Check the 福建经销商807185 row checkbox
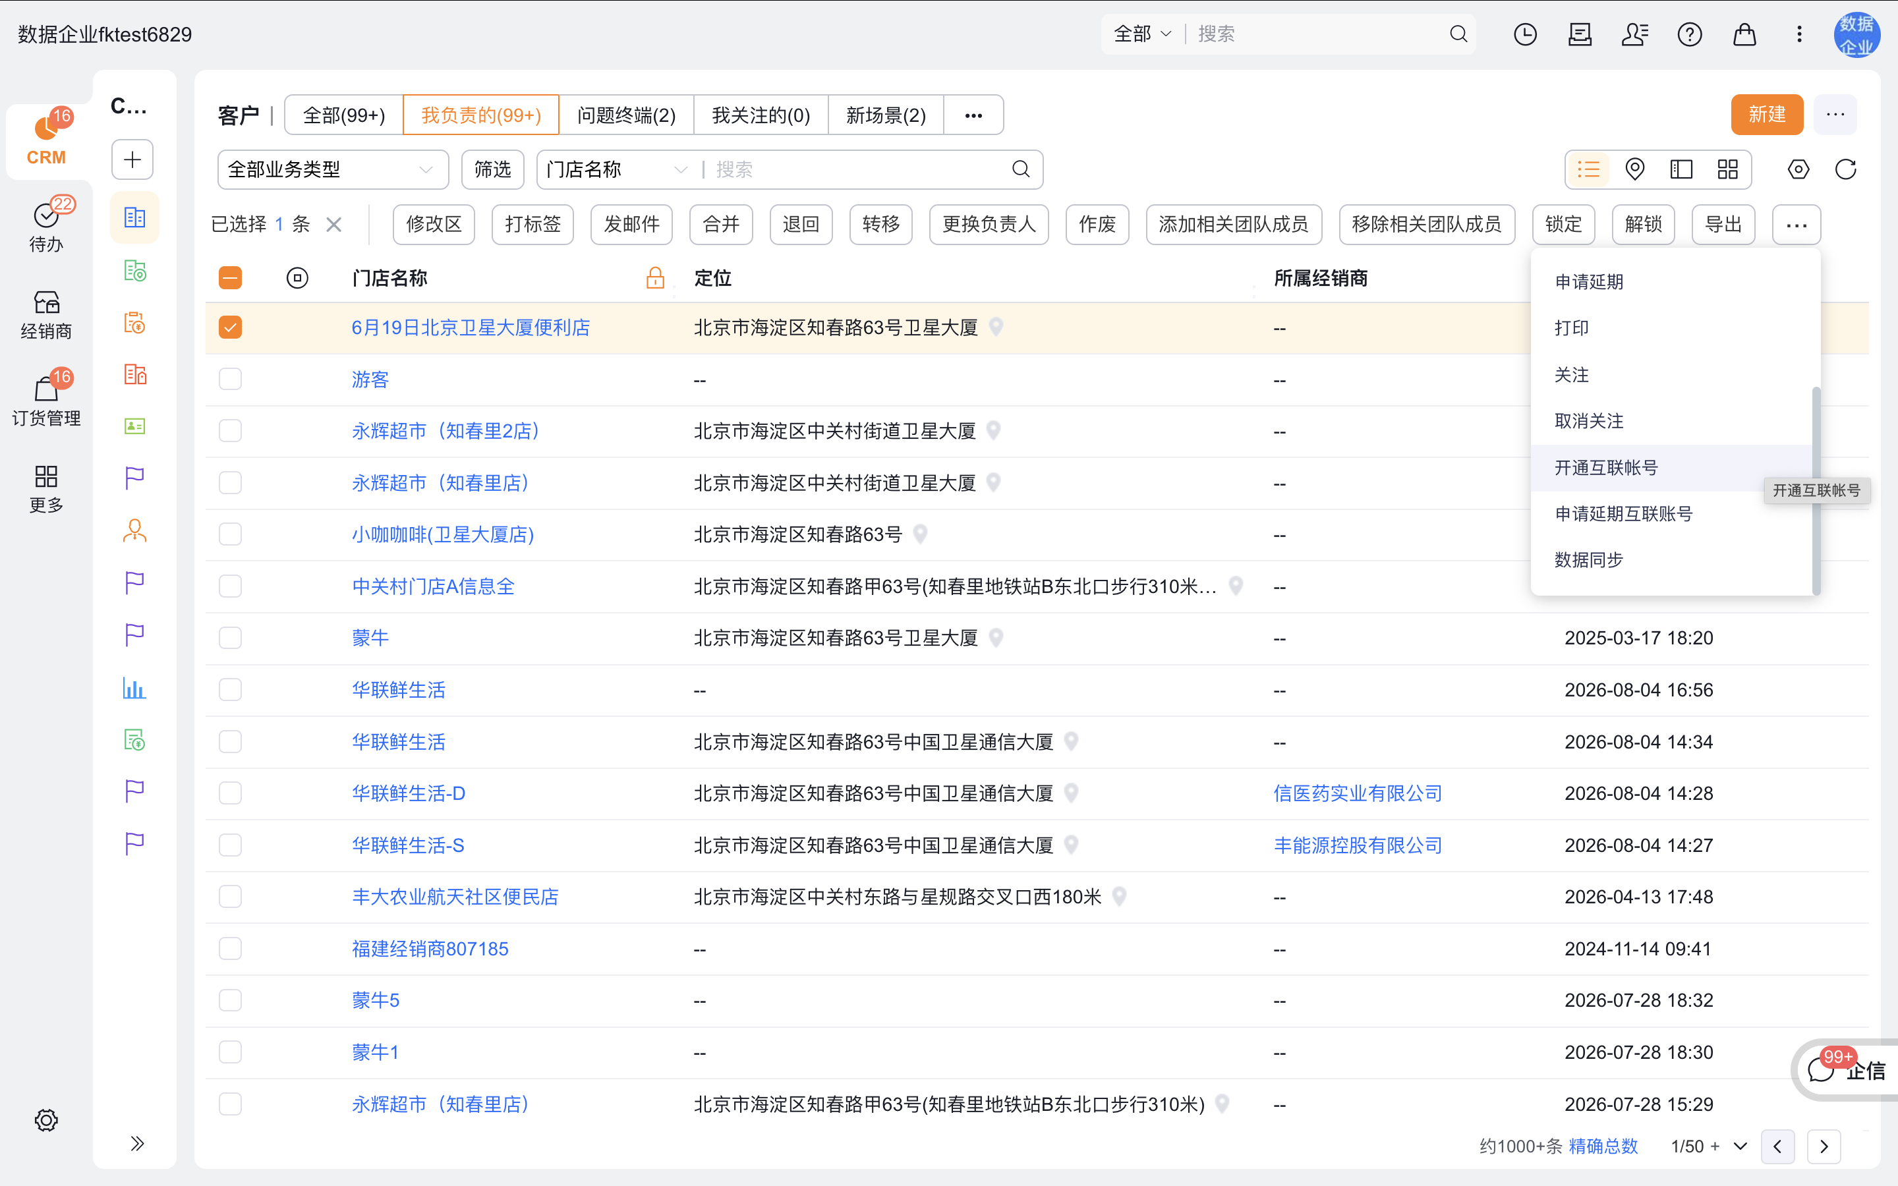The height and width of the screenshot is (1186, 1898). [x=230, y=948]
